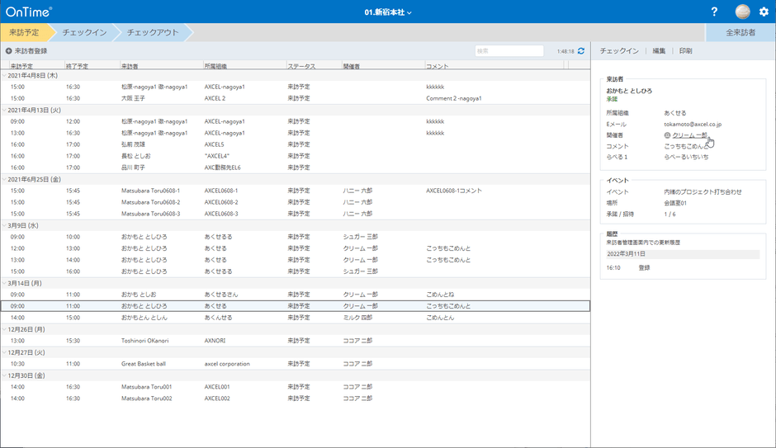This screenshot has height=448, width=776.
Task: Click the クリーム一郎 host link in details
Action: (689, 135)
